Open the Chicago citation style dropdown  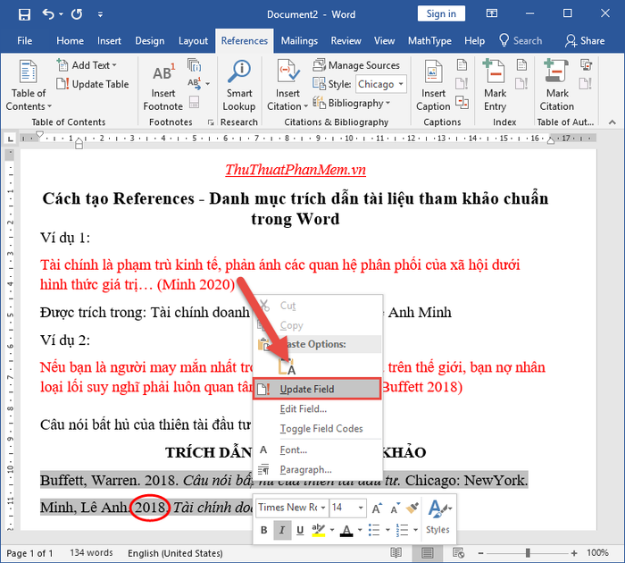coord(381,84)
